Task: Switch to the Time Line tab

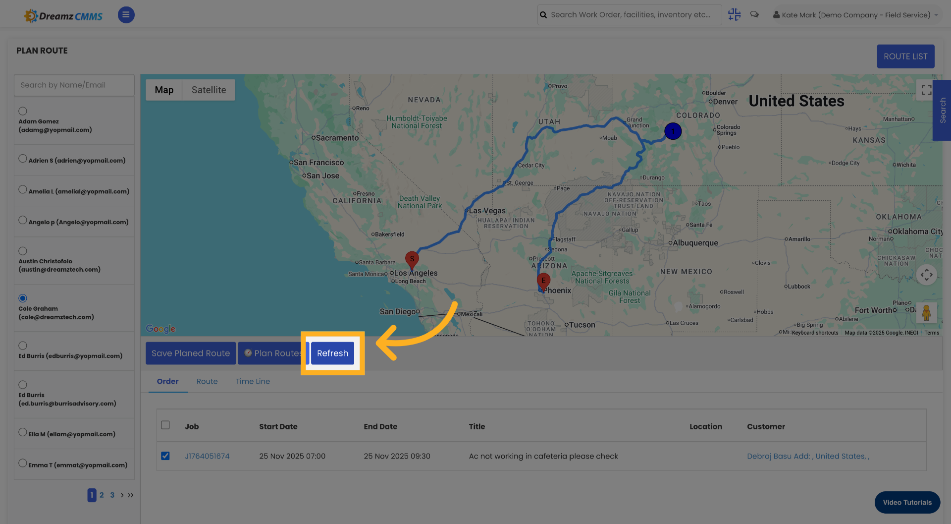Action: (253, 381)
